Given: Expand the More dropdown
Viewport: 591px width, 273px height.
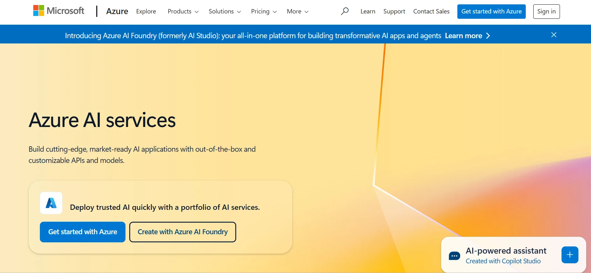Looking at the screenshot, I should tap(298, 11).
